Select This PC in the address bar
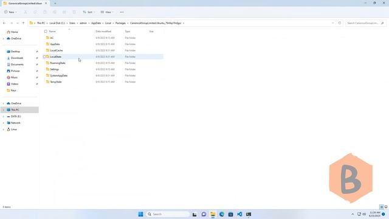Image resolution: width=389 pixels, height=219 pixels. [41, 23]
